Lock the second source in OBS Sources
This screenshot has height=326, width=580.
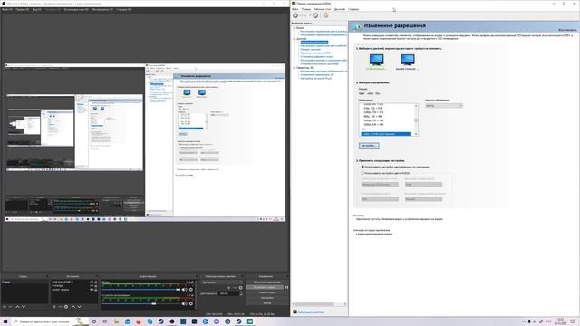pos(96,286)
